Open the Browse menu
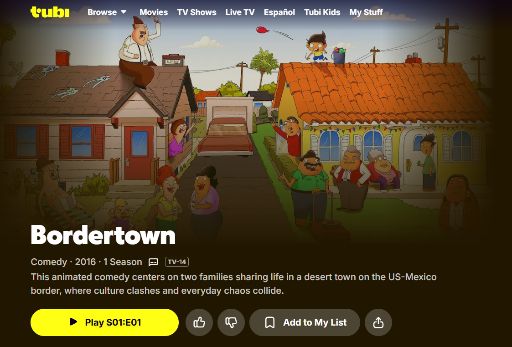The height and width of the screenshot is (347, 512). pyautogui.click(x=107, y=12)
